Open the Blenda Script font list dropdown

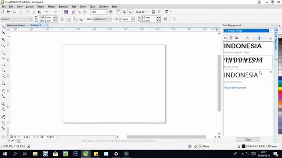click(271, 31)
